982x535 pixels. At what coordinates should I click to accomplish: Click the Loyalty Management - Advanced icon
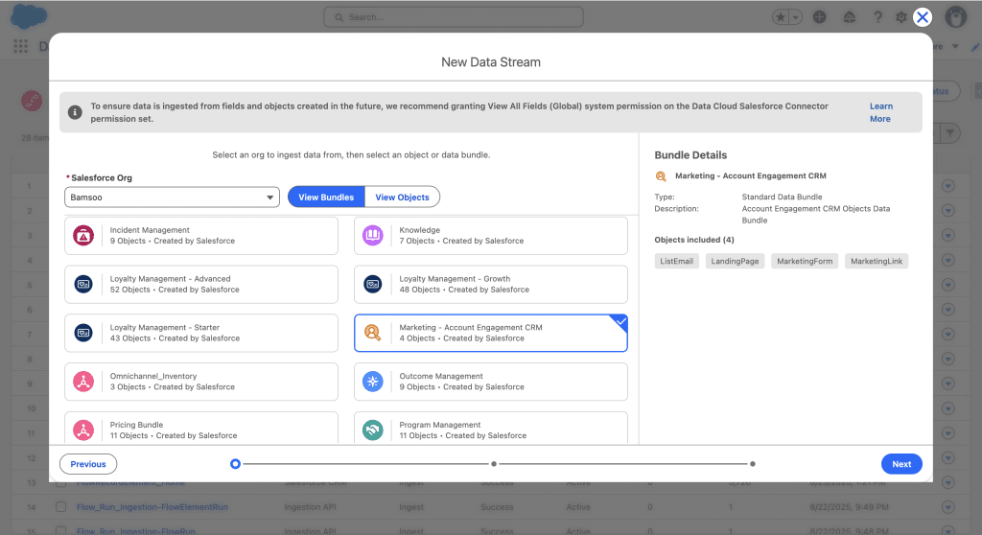[83, 285]
